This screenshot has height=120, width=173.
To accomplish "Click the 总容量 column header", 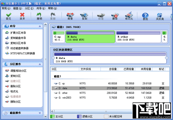I will coord(109,69).
